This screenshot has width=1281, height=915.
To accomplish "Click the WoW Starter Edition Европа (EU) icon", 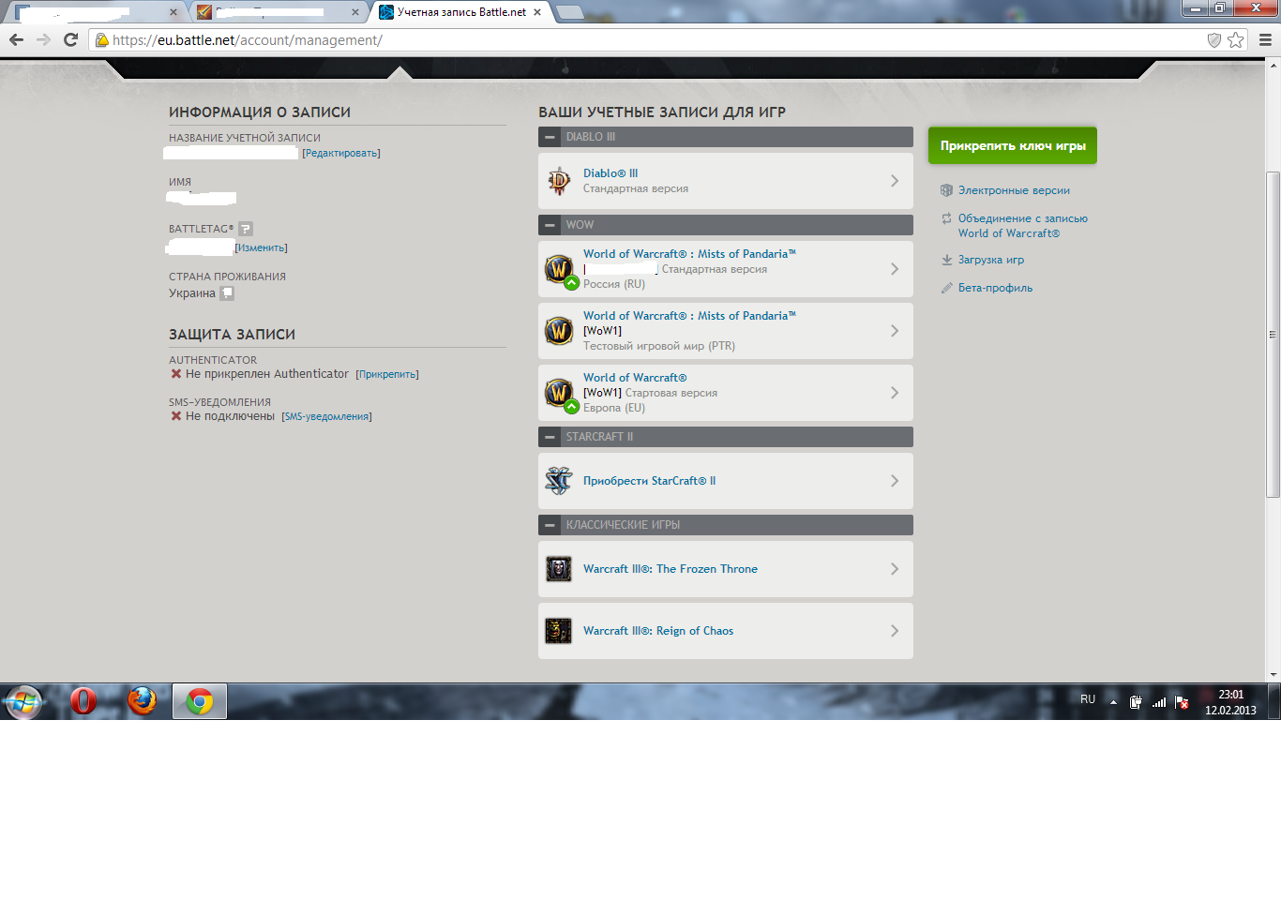I will click(561, 394).
